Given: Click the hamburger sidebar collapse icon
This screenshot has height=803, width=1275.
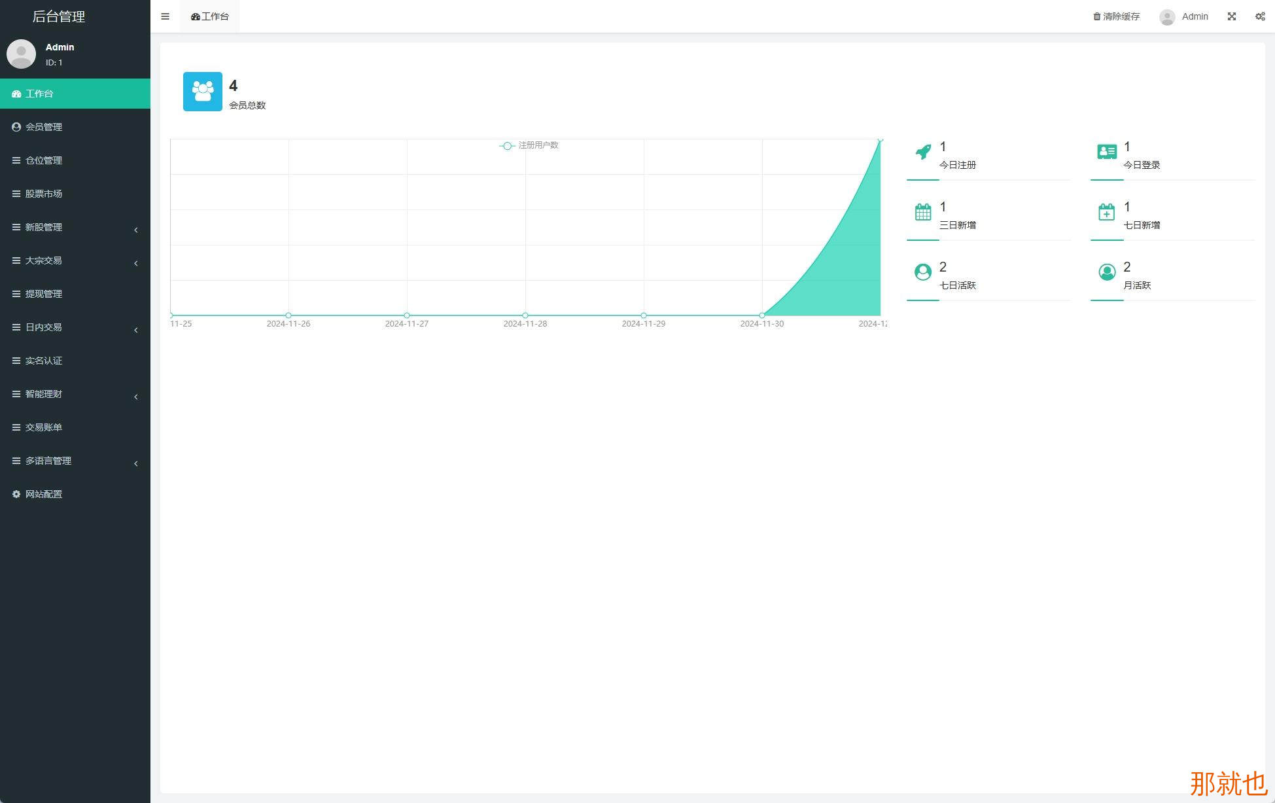Looking at the screenshot, I should pyautogui.click(x=165, y=16).
